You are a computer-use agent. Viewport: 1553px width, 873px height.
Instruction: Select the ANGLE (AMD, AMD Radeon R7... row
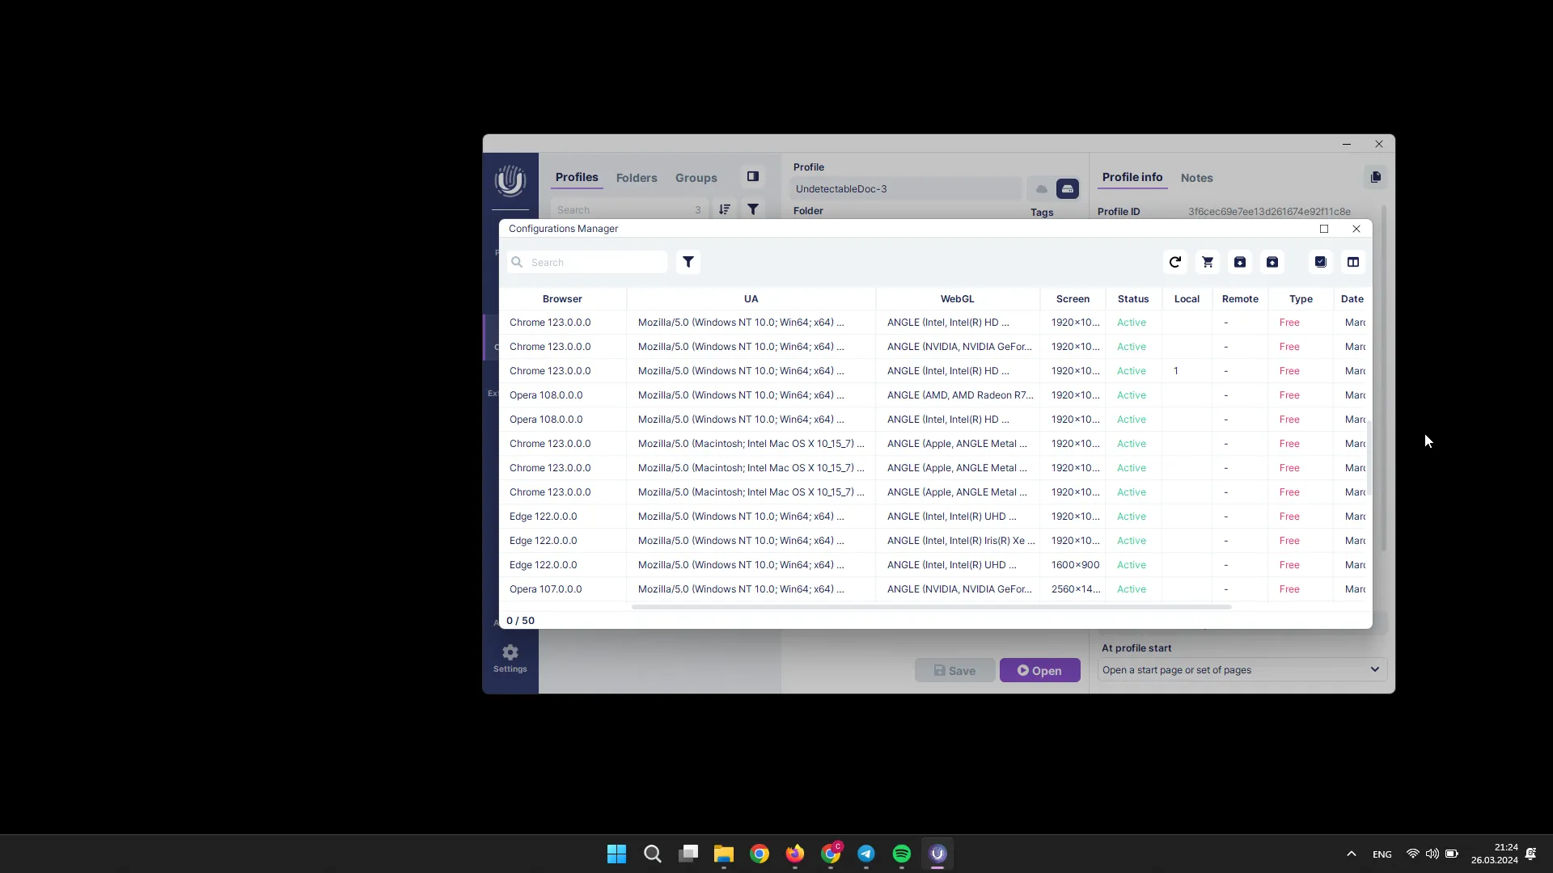pyautogui.click(x=933, y=395)
